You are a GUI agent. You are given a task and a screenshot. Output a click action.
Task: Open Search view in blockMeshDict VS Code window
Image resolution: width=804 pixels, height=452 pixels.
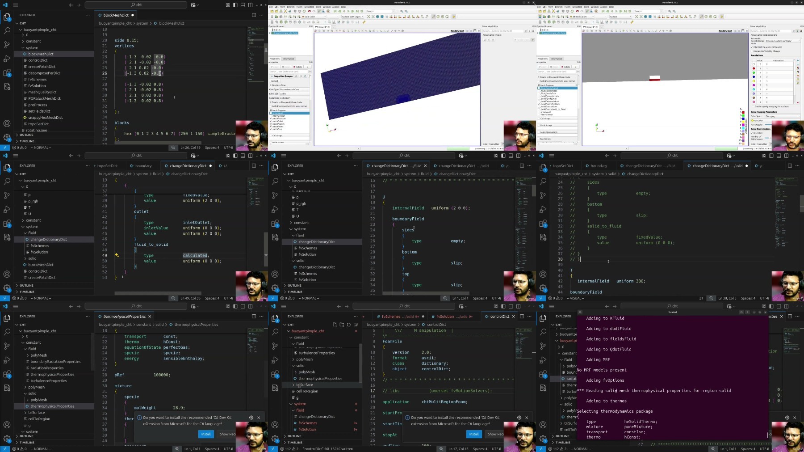[7, 31]
